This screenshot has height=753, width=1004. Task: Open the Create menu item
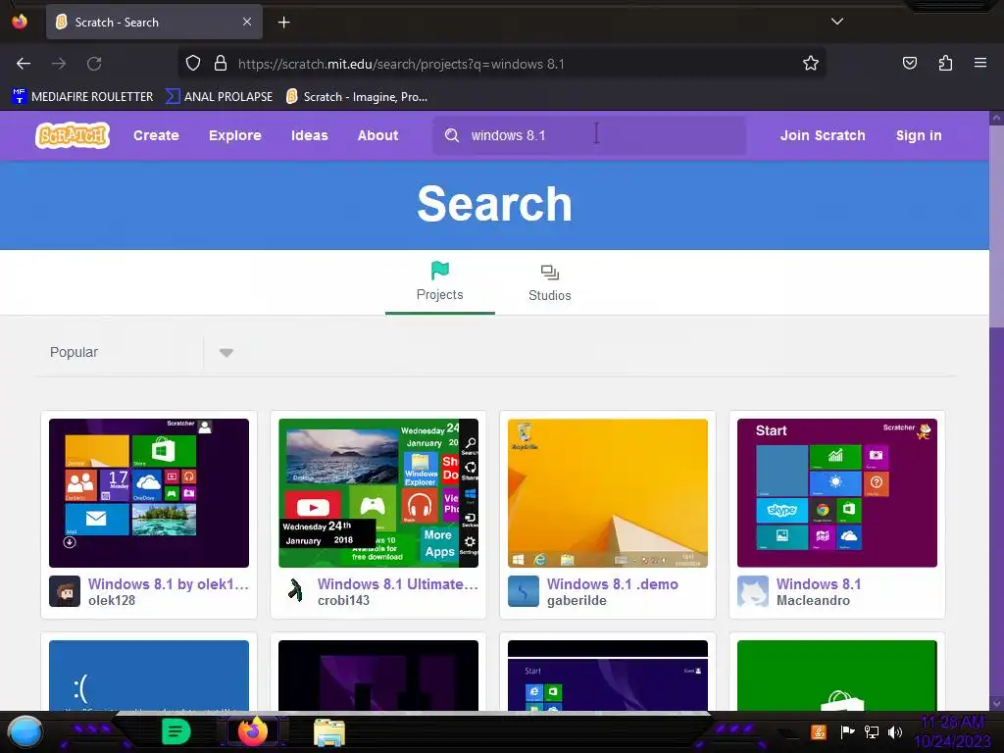pyautogui.click(x=156, y=135)
